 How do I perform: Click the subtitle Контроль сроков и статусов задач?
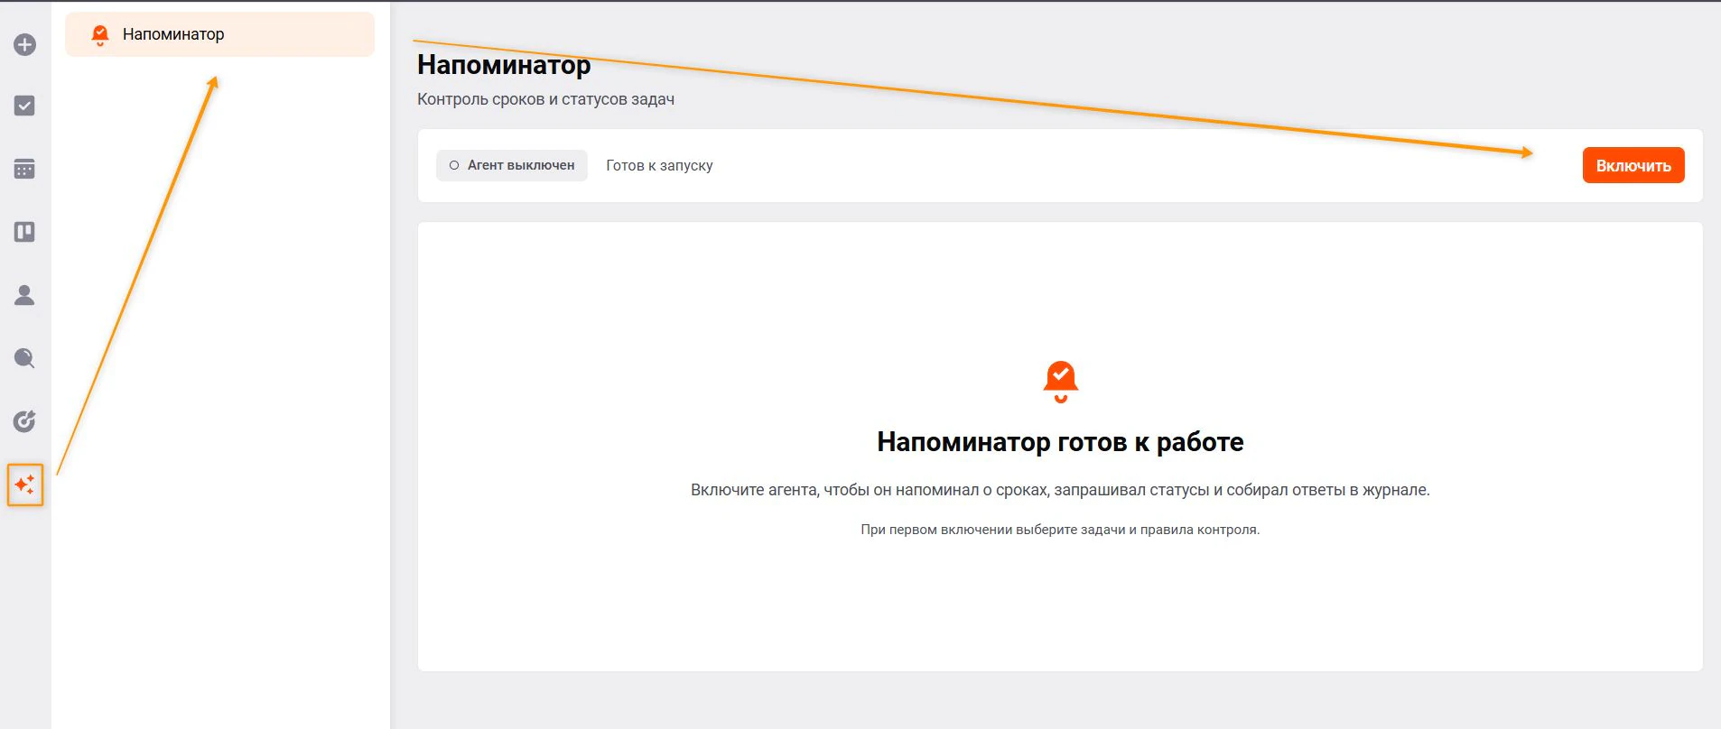tap(545, 99)
